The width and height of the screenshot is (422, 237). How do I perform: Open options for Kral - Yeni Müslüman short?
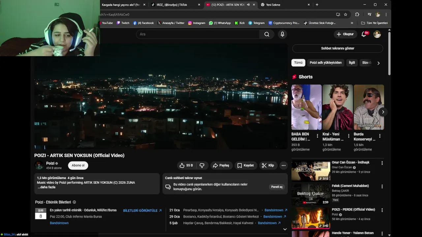[348, 136]
